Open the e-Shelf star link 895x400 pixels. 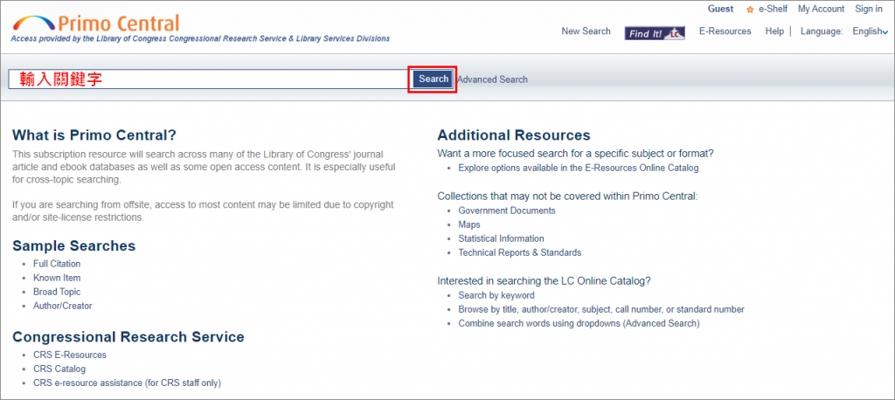(767, 9)
